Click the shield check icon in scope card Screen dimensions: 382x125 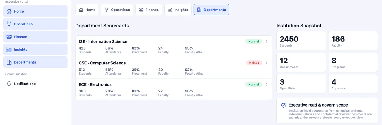pos(284,105)
